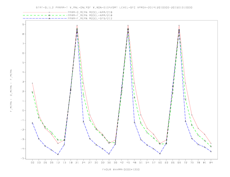Screen dimensions: 230x177
Task: Click y-axis tick label 2
Action: [23, 91]
